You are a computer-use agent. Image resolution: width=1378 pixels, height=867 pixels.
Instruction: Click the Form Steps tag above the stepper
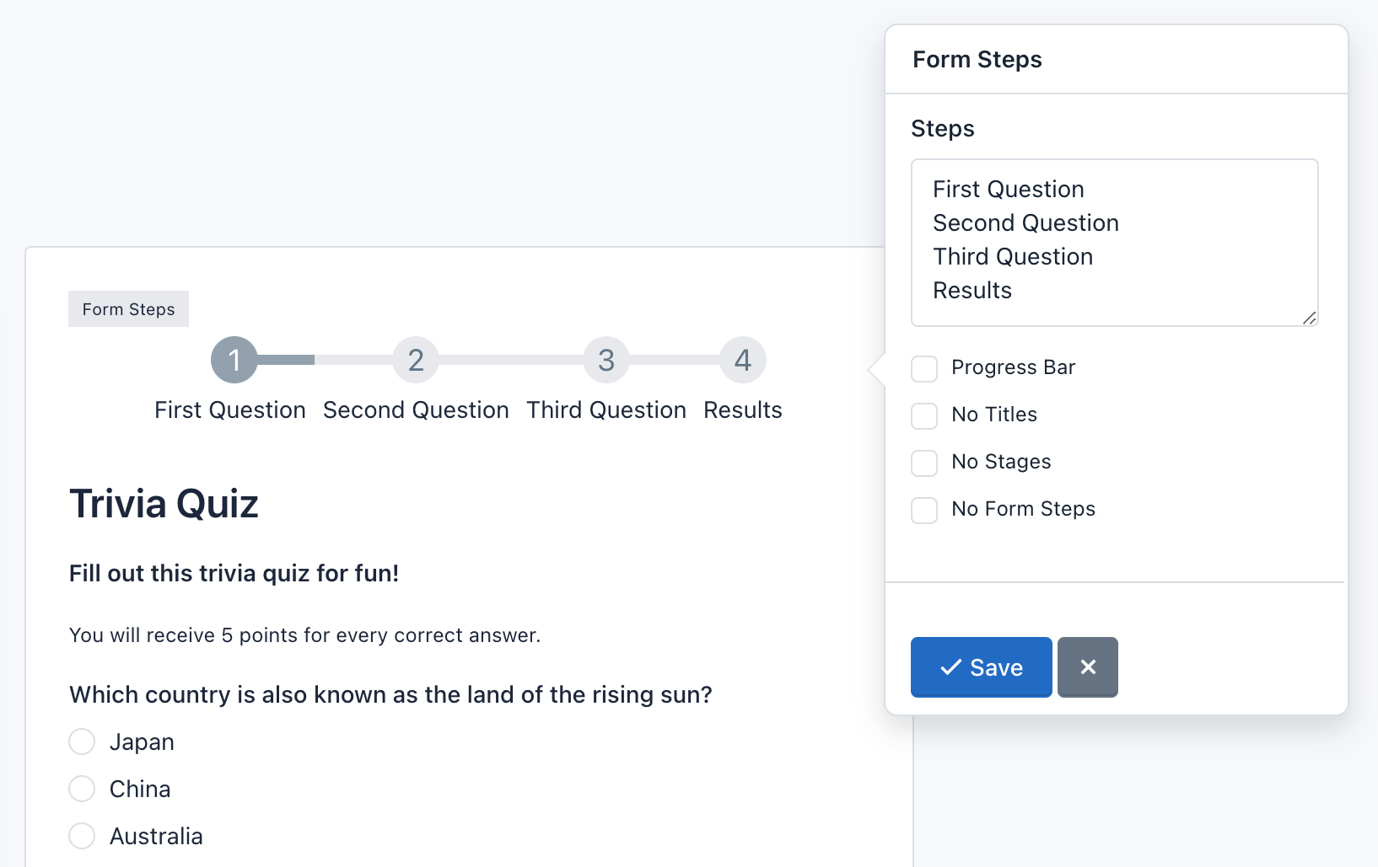pyautogui.click(x=128, y=308)
